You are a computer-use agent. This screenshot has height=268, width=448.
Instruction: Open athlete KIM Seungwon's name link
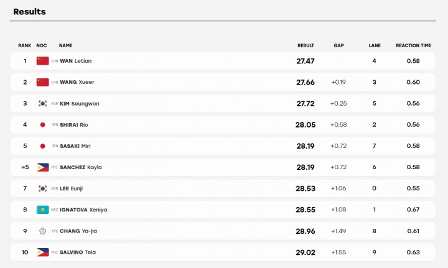coord(80,104)
